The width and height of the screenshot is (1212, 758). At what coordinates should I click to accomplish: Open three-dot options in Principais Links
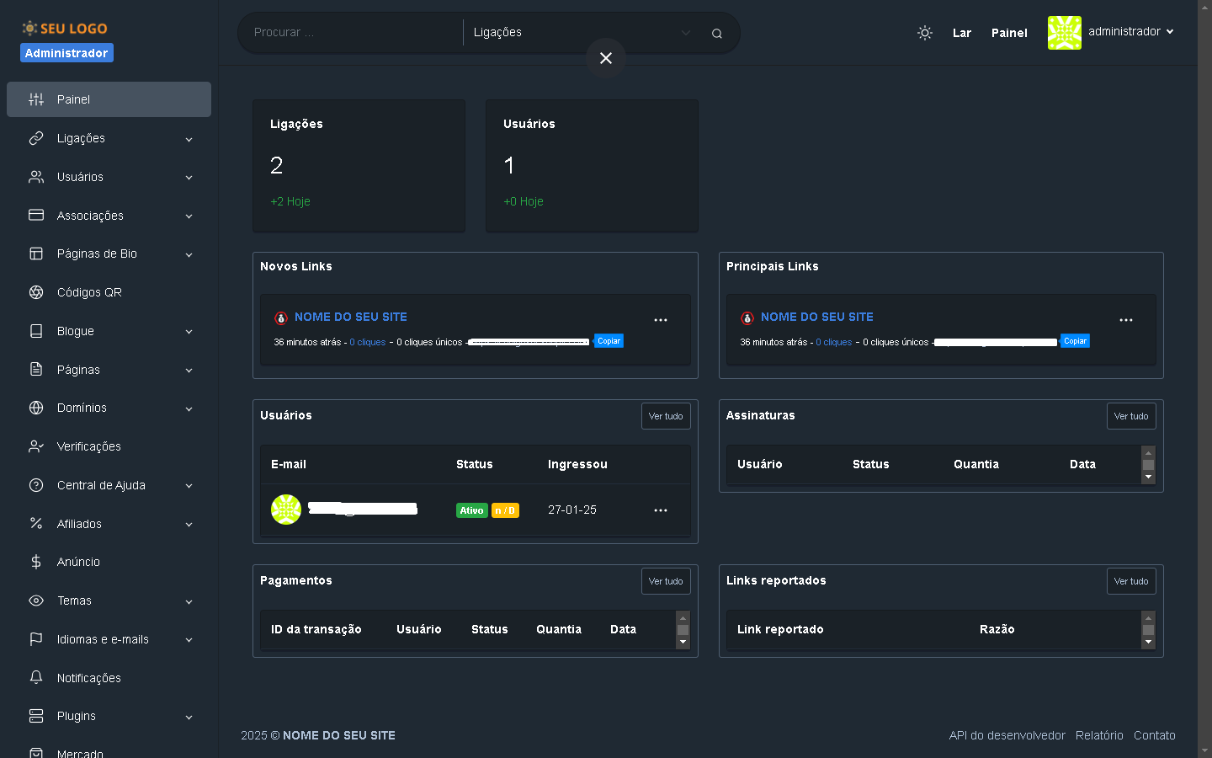1125,320
